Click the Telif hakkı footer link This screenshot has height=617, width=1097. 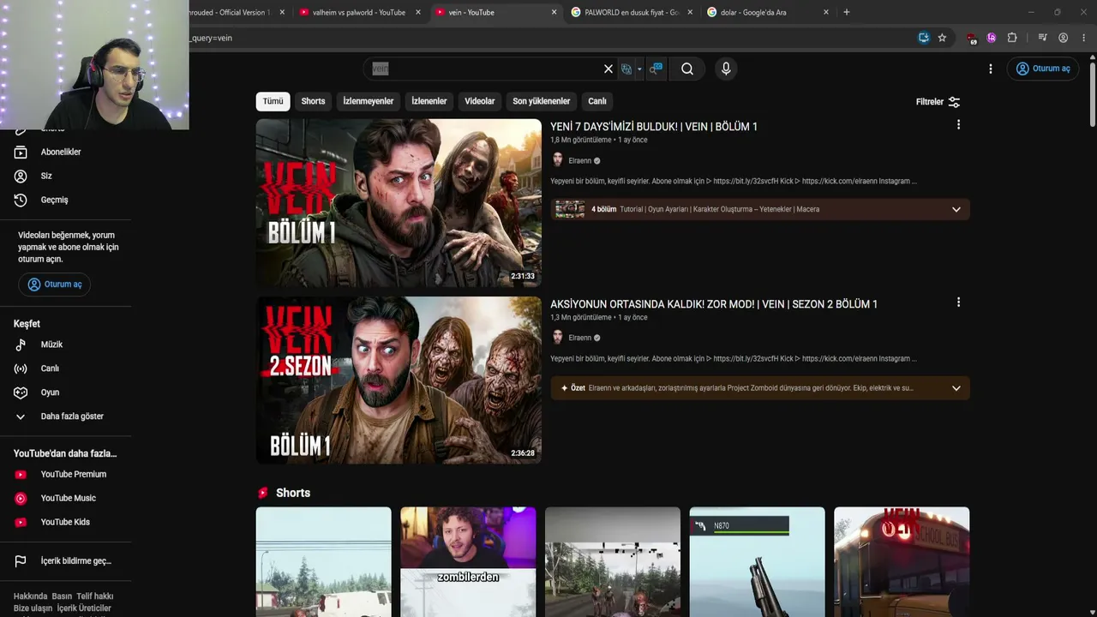(95, 596)
